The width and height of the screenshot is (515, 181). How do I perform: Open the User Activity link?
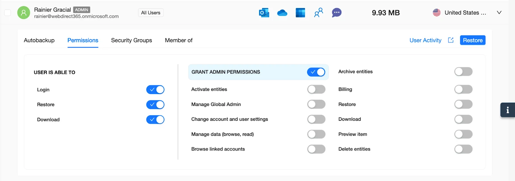(x=425, y=40)
